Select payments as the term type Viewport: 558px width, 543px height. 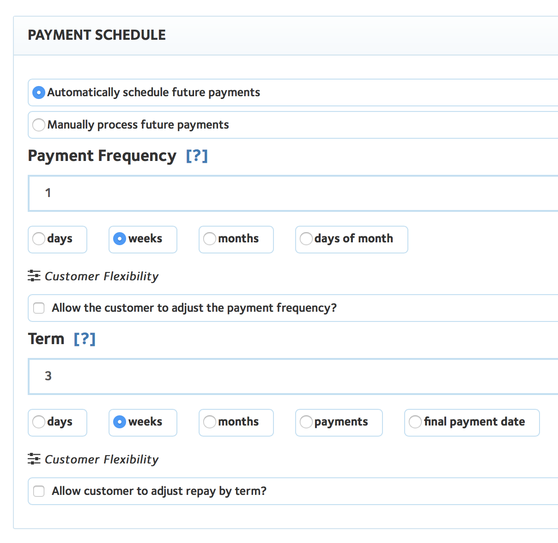pos(306,422)
